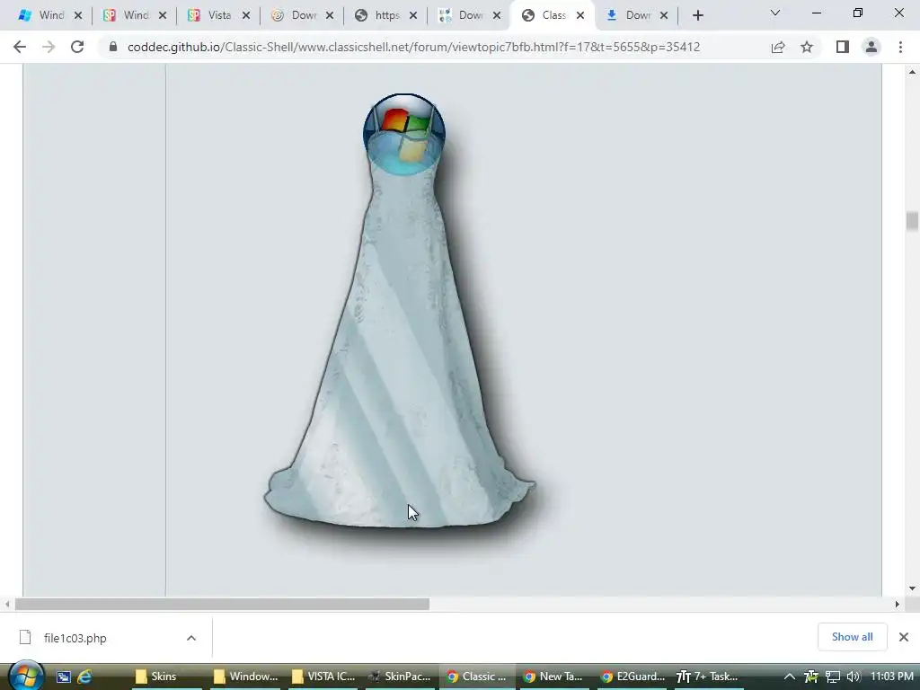Show all downloads
920x690 pixels.
[x=852, y=637]
